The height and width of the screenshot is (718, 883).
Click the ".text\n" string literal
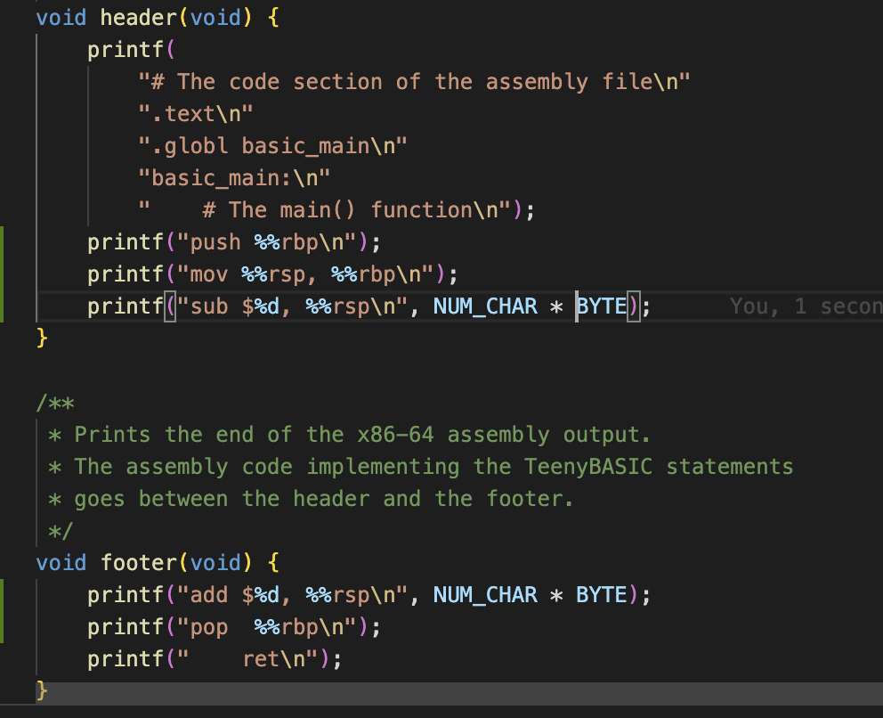(196, 114)
